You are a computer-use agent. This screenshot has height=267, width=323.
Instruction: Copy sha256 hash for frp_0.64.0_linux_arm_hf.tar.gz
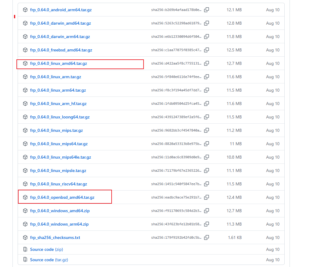pyautogui.click(x=207, y=104)
